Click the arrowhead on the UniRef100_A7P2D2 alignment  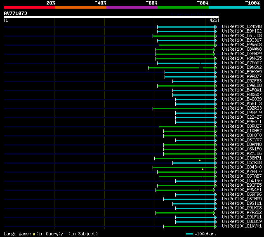point(214,213)
